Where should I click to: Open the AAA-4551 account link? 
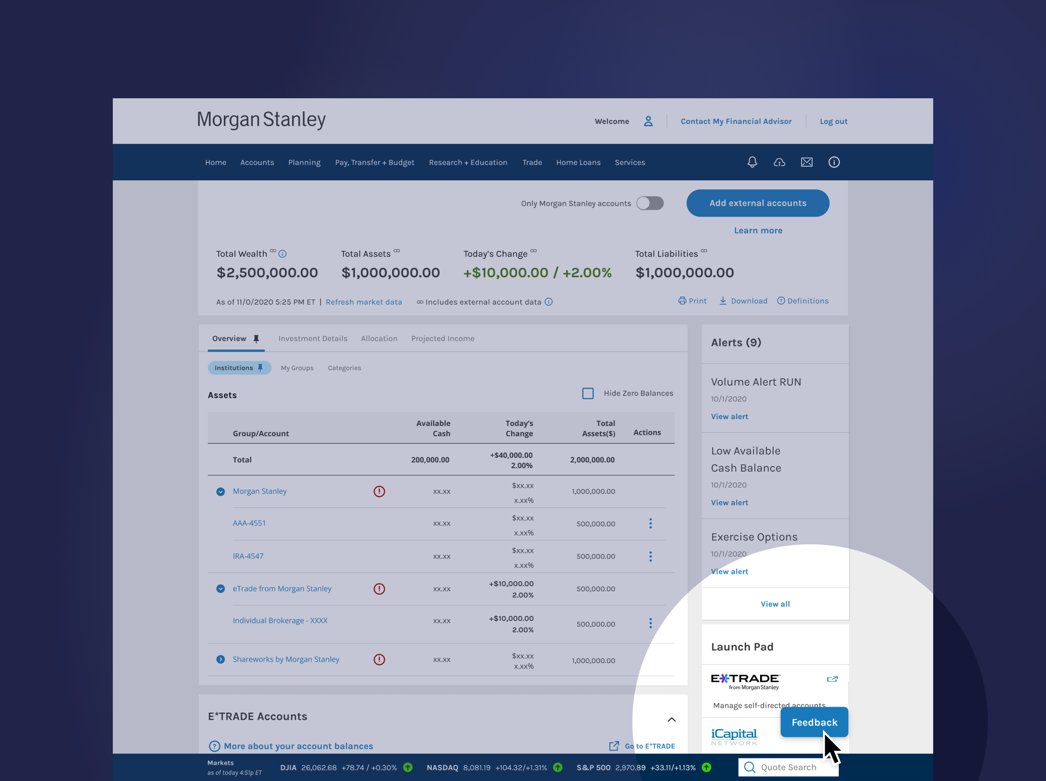pos(249,523)
